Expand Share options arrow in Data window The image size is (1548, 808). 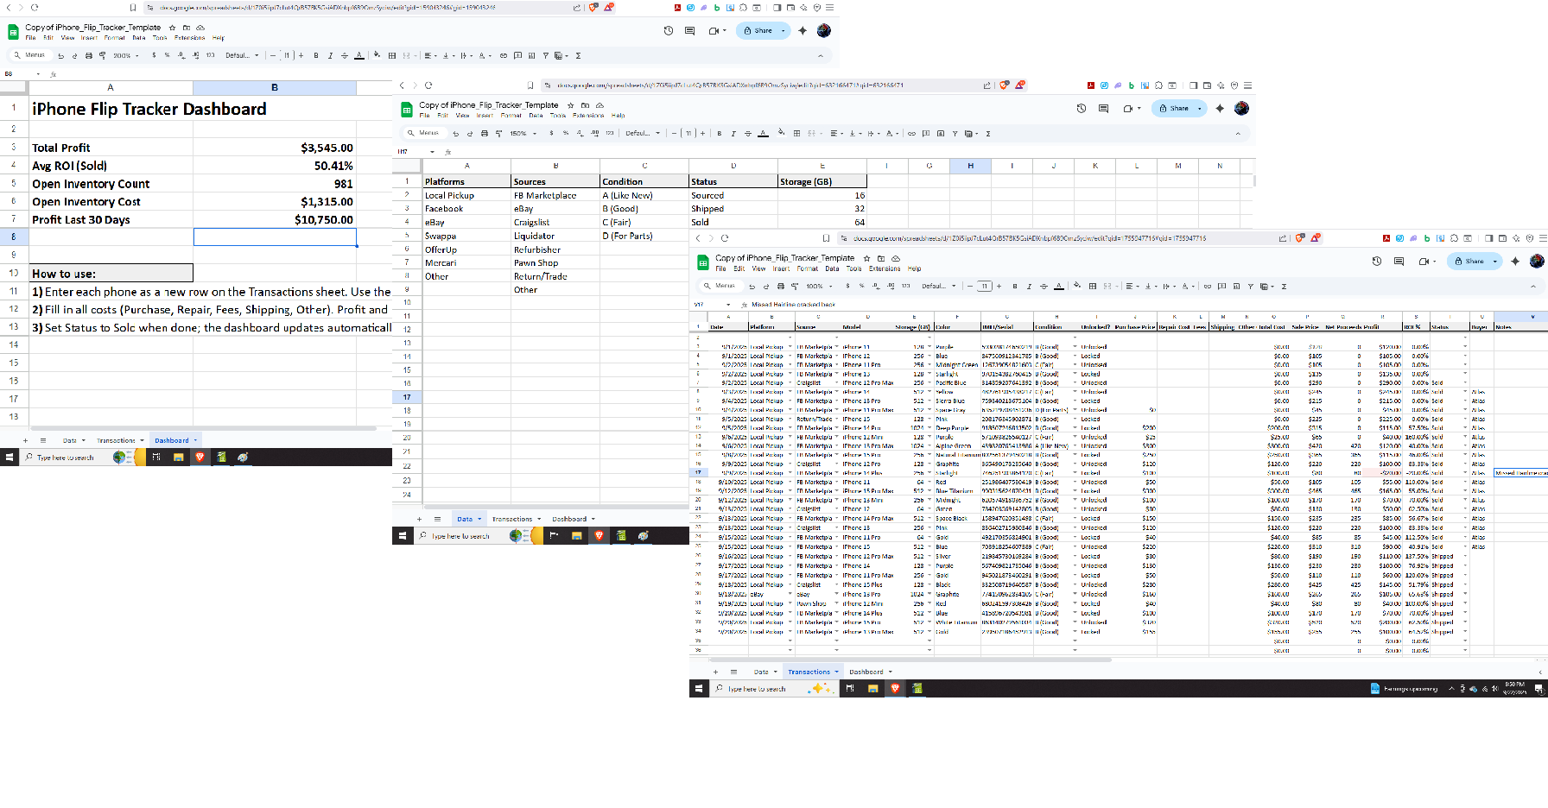(1199, 109)
